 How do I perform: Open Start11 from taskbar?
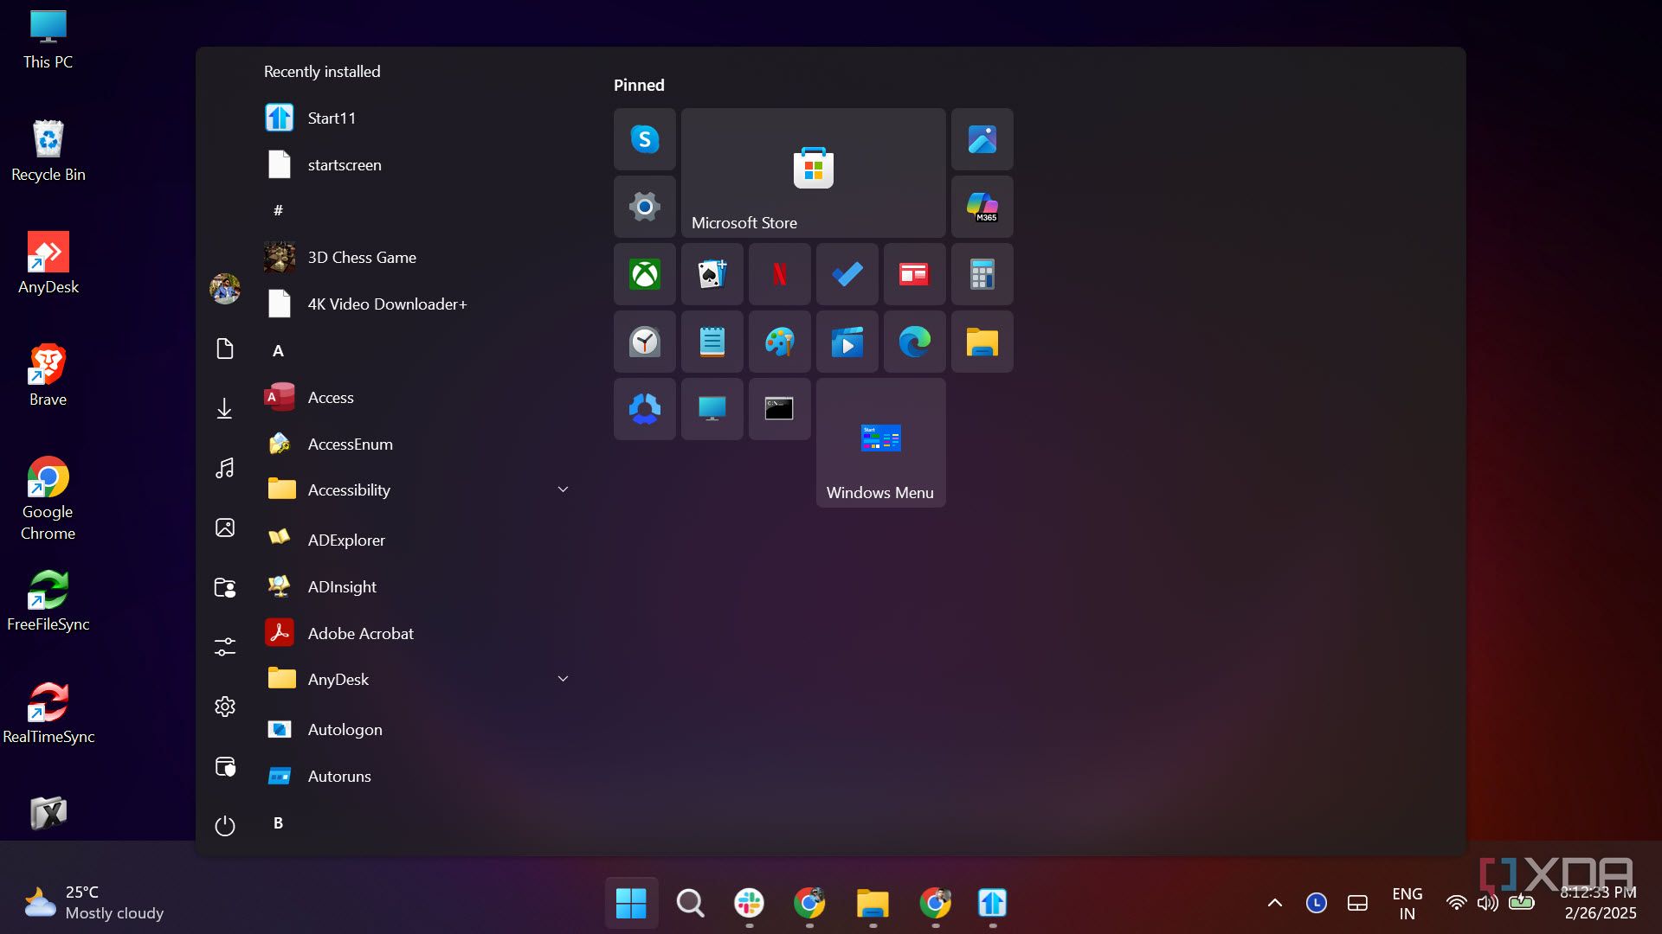992,903
